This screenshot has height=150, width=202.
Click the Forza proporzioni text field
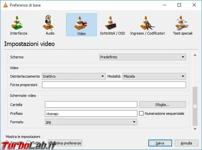[x=114, y=85]
